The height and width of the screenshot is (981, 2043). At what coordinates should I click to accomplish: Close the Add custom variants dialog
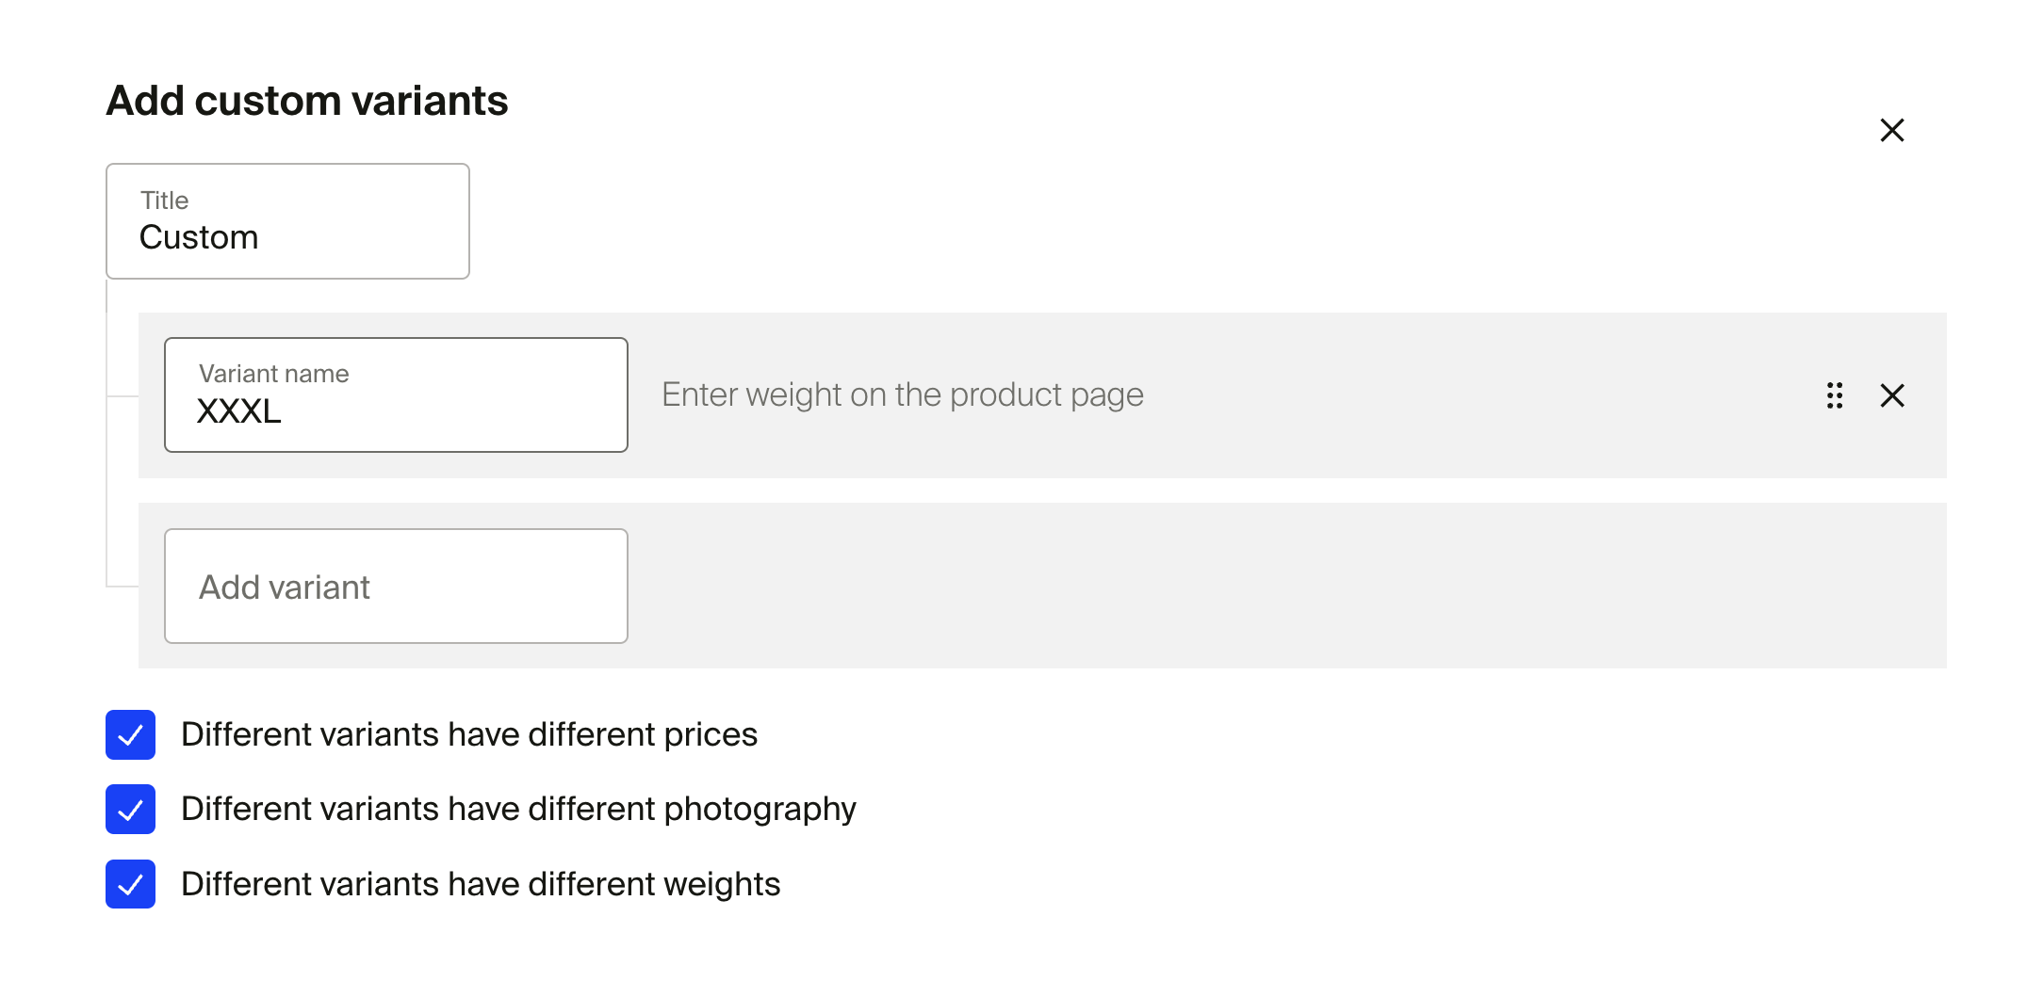click(1891, 130)
